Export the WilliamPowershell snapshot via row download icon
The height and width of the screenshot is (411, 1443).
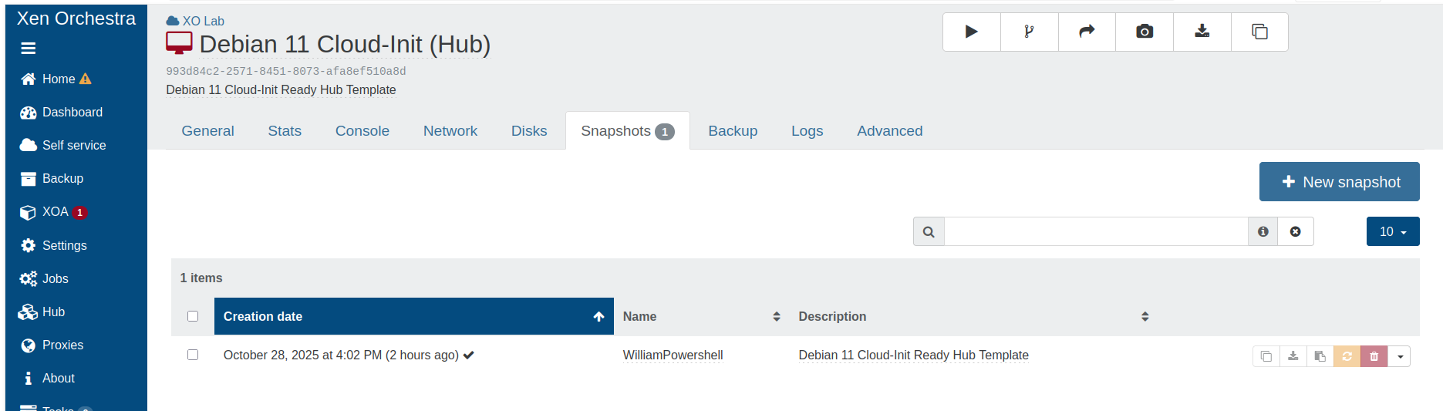pyautogui.click(x=1293, y=356)
